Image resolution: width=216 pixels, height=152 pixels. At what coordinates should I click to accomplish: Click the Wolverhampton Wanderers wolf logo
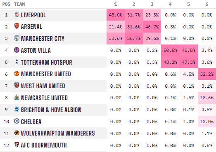pyautogui.click(x=17, y=133)
